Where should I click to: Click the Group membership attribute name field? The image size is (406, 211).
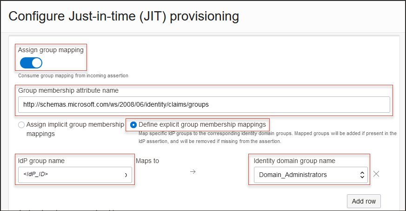tap(204, 104)
